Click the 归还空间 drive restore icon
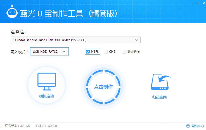 [161, 82]
